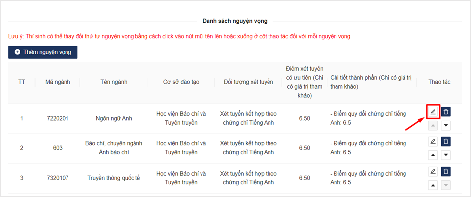This screenshot has height=197, width=471.
Task: Click disabled down arrow for Truyền thông quốc tế
Action: (x=446, y=185)
